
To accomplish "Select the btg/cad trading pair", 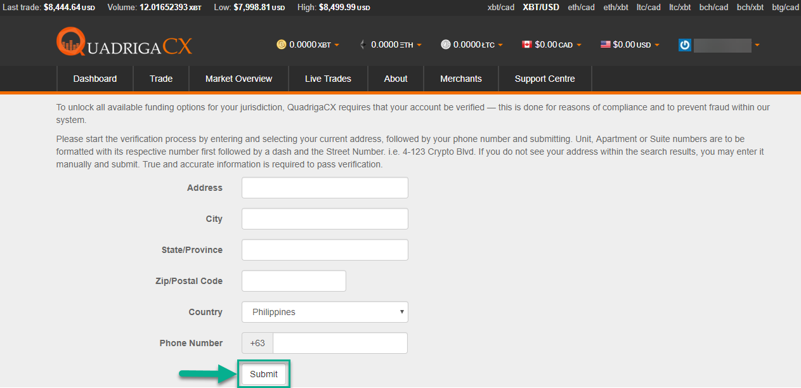I will click(x=786, y=8).
